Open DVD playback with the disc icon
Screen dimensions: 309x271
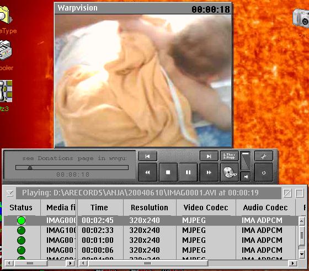click(229, 172)
